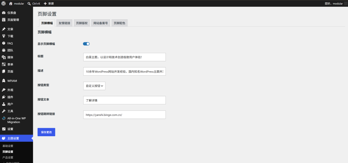Click the 团队 team icon
The width and height of the screenshot is (348, 163).
pyautogui.click(x=3, y=50)
